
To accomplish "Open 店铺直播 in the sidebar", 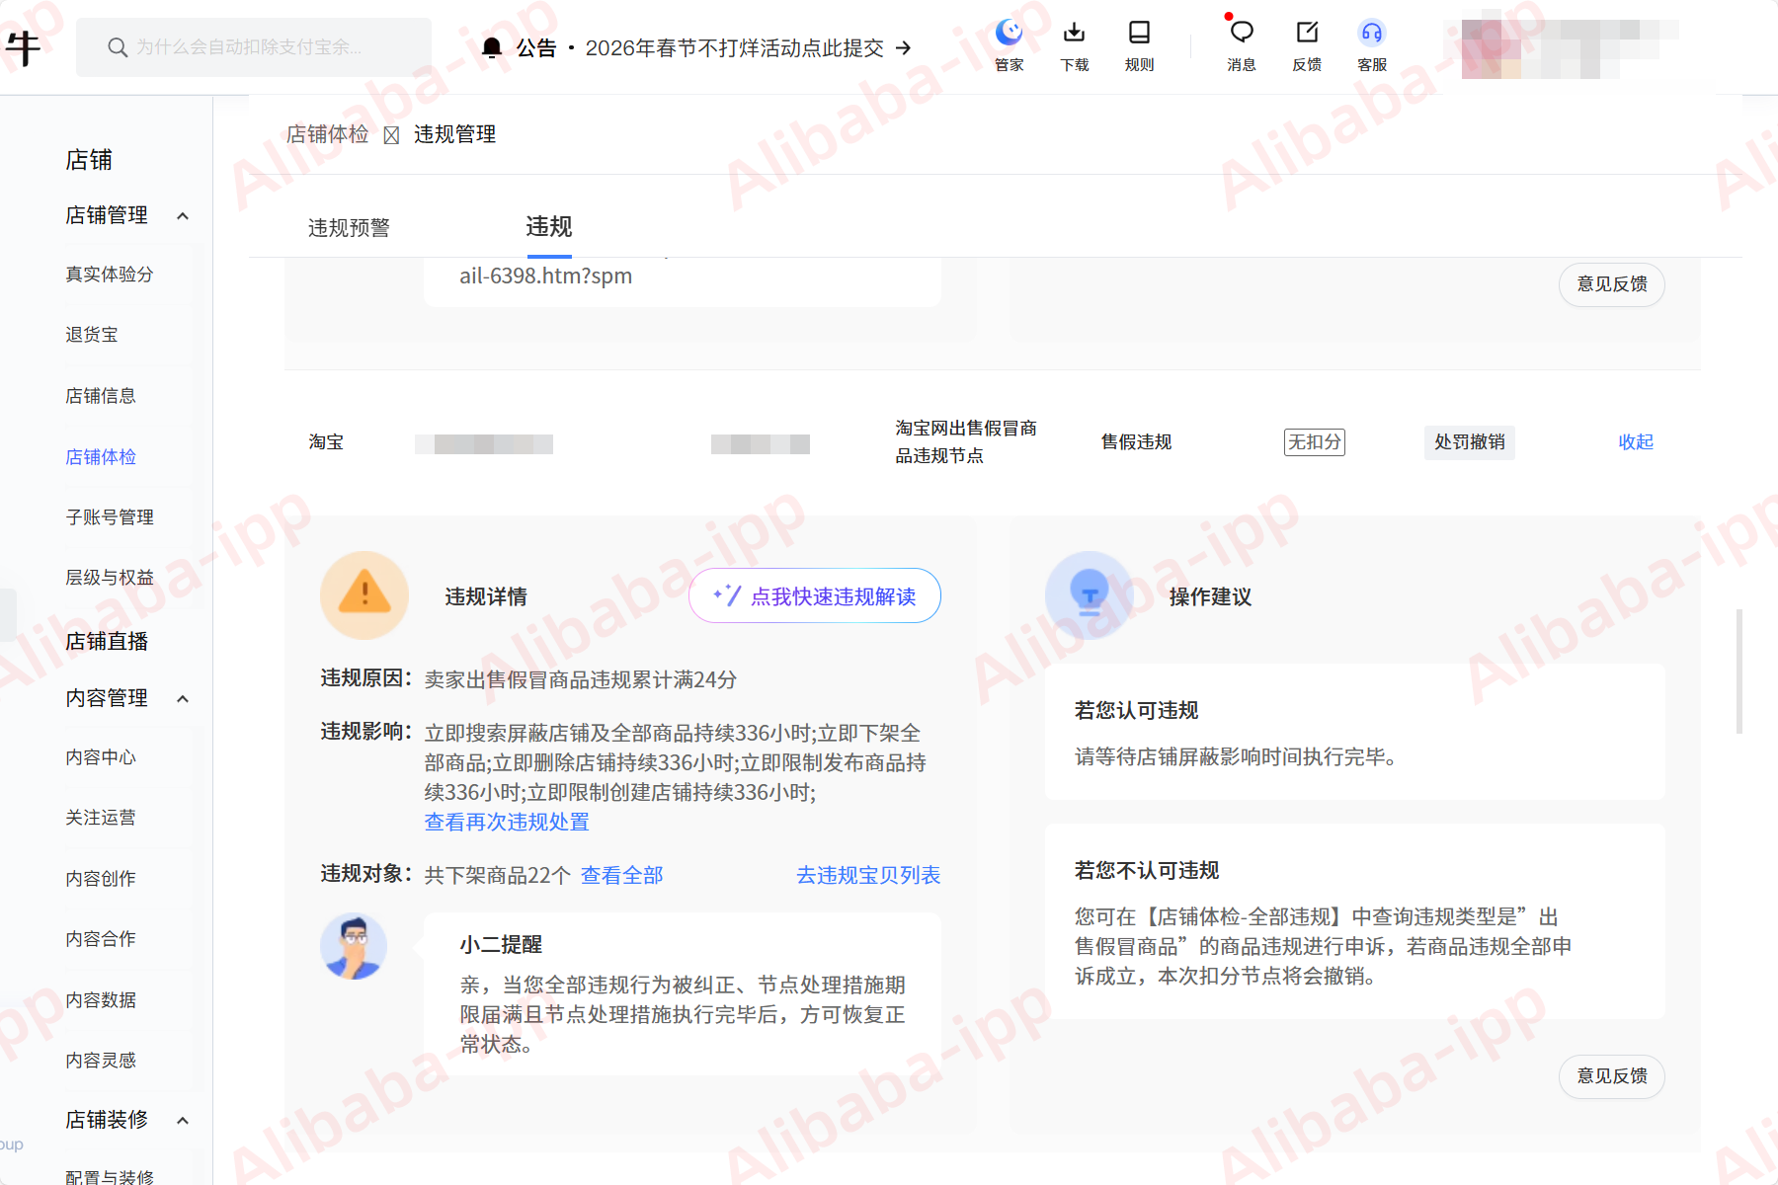I will click(107, 642).
